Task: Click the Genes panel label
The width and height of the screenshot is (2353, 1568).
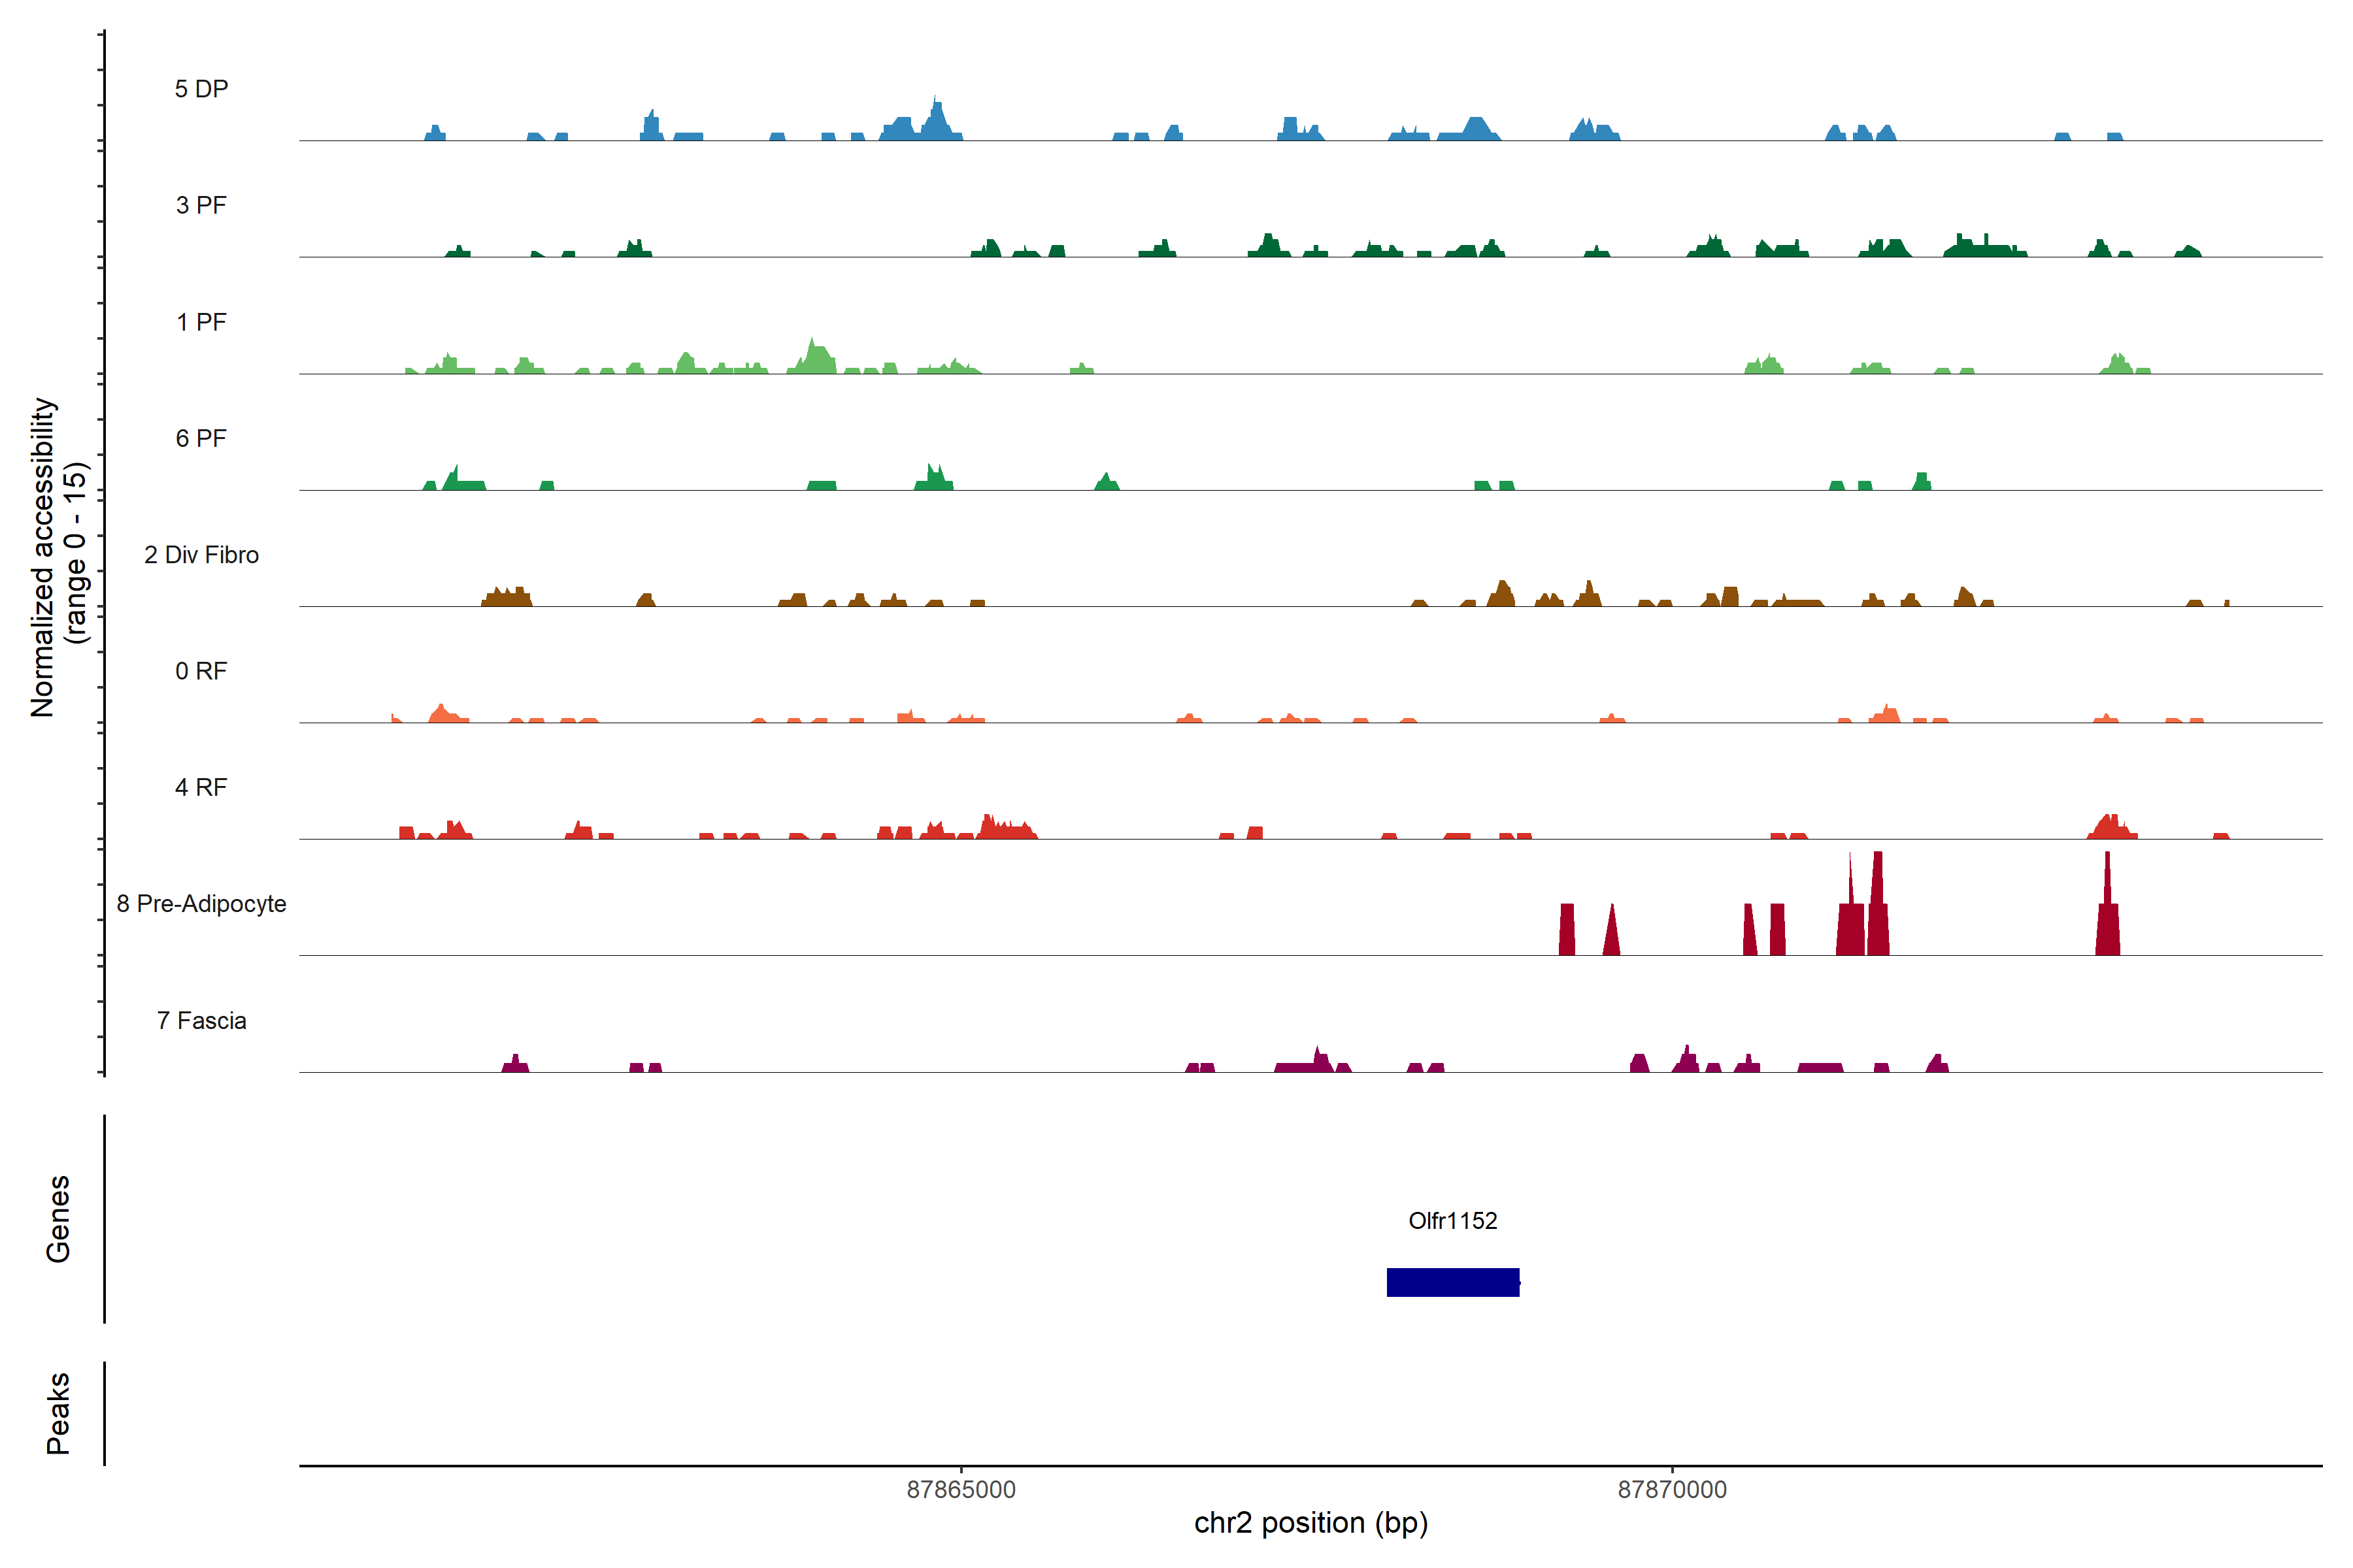Action: [x=58, y=1219]
